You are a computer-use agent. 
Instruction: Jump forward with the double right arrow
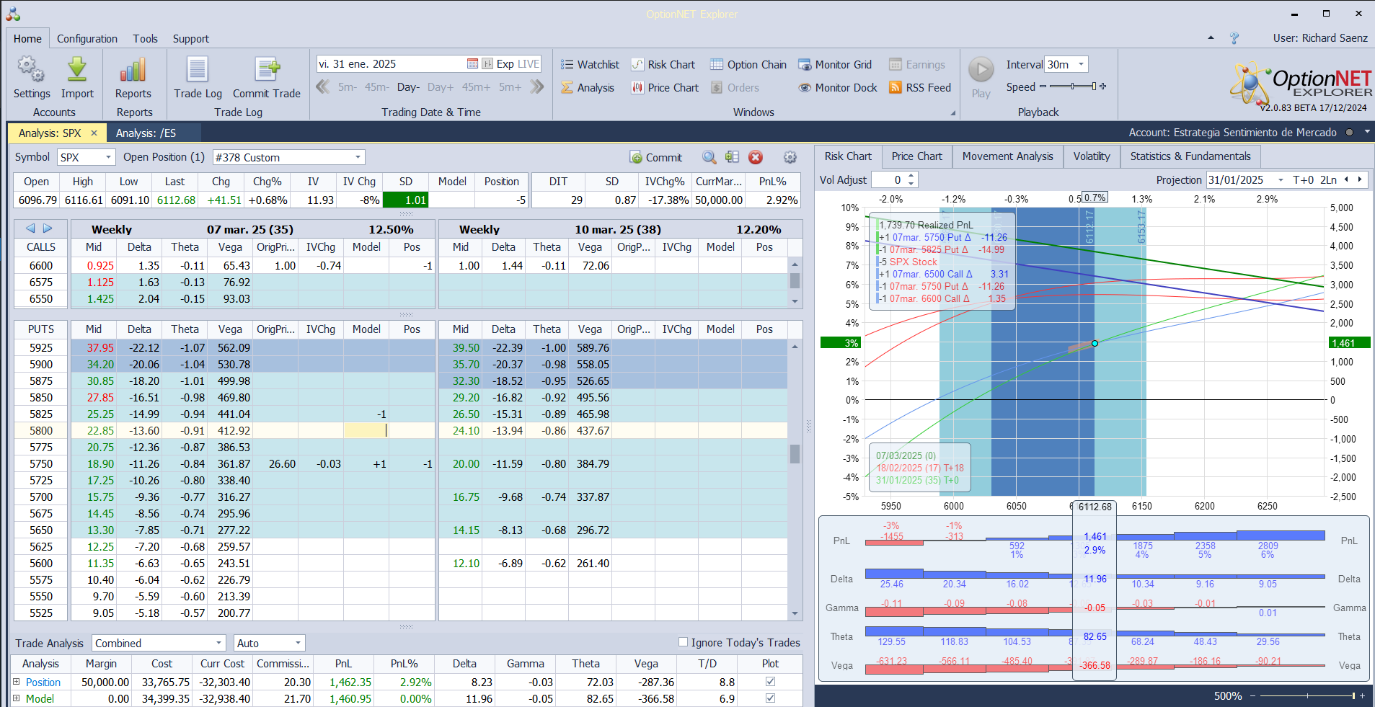pyautogui.click(x=536, y=87)
